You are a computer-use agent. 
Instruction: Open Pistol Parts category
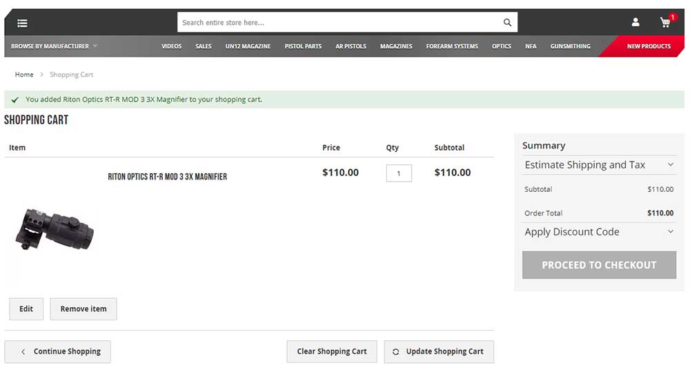tap(303, 46)
